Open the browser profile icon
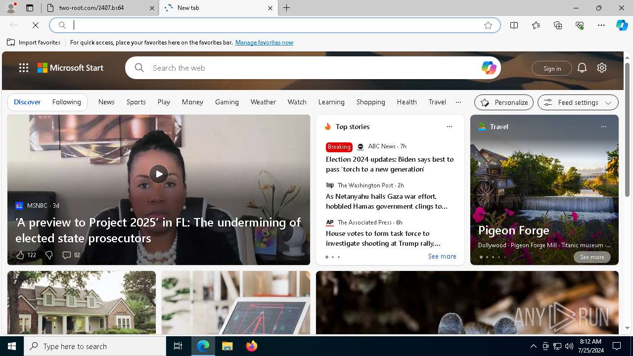Viewport: 633px width, 356px height. pyautogui.click(x=11, y=8)
